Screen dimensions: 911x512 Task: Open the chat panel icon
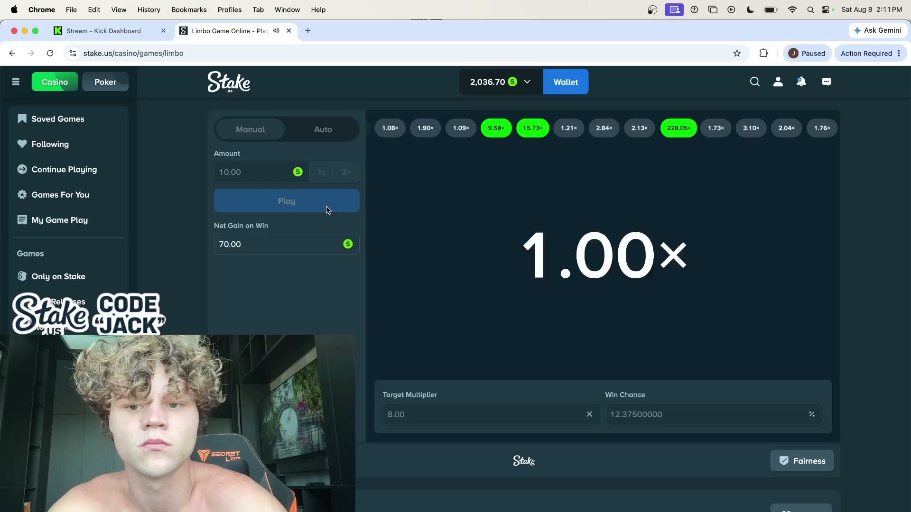[827, 82]
